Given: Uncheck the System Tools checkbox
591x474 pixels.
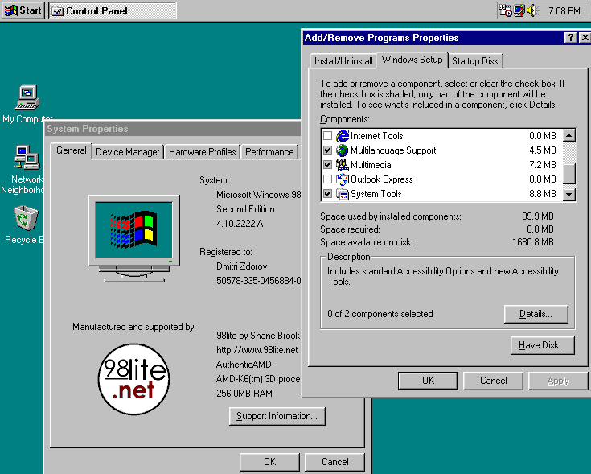Looking at the screenshot, I should tap(327, 194).
